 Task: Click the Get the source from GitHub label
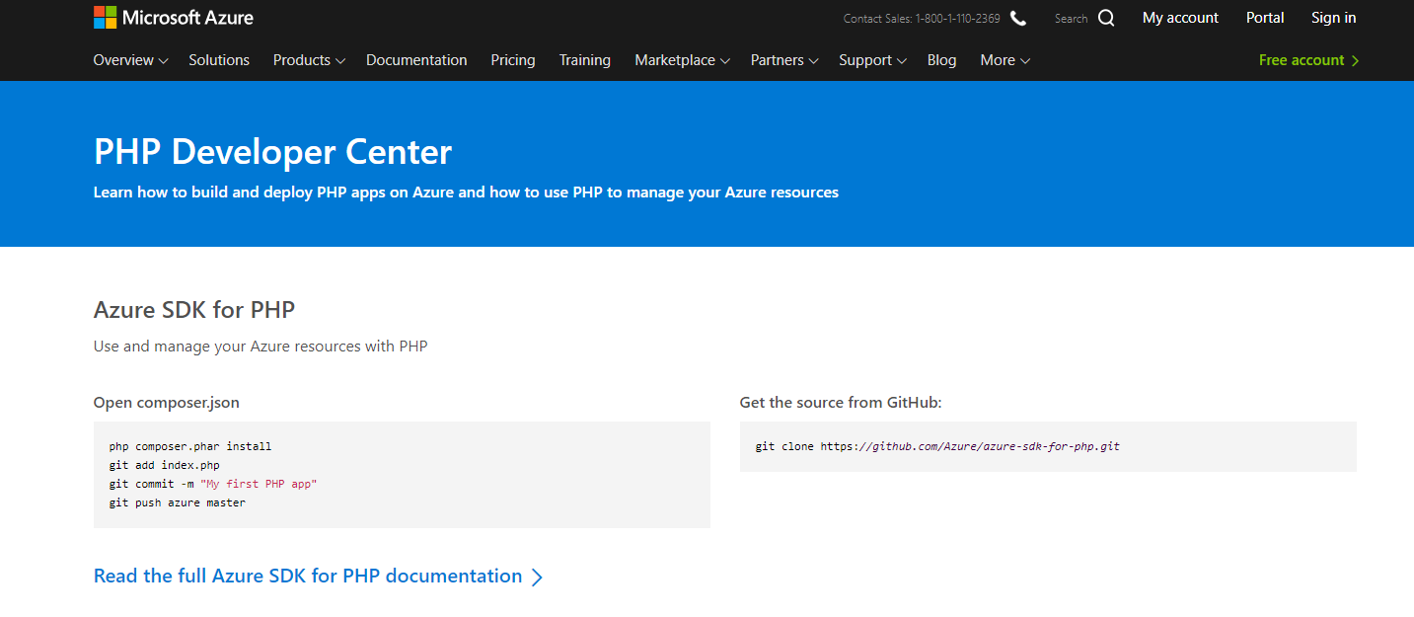841,403
